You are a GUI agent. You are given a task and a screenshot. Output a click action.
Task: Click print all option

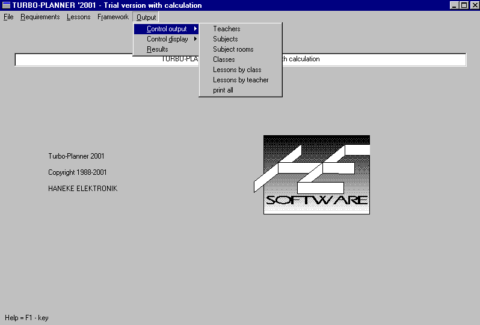pos(241,90)
